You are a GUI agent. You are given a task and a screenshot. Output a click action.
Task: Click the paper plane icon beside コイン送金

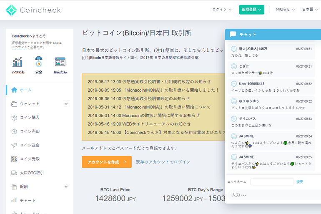click(14, 145)
